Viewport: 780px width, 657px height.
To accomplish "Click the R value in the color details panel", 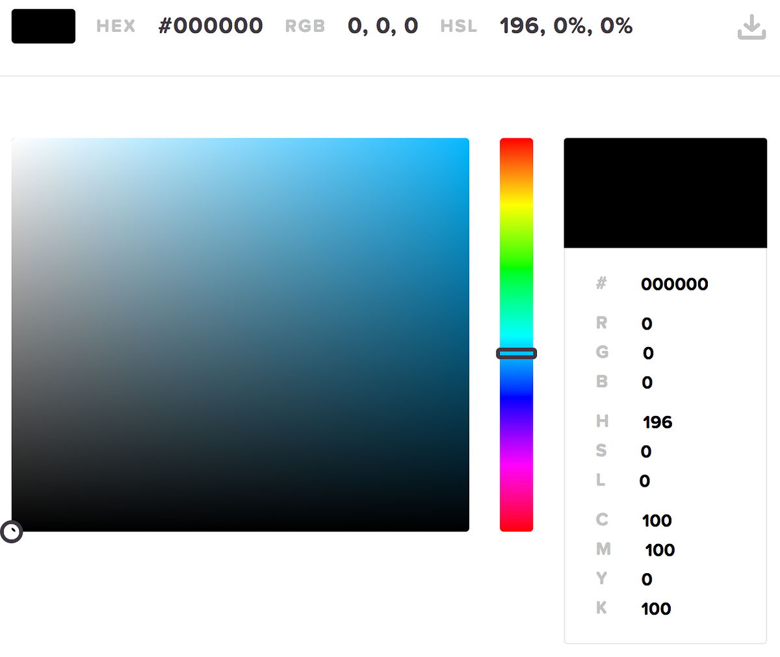I will point(647,323).
